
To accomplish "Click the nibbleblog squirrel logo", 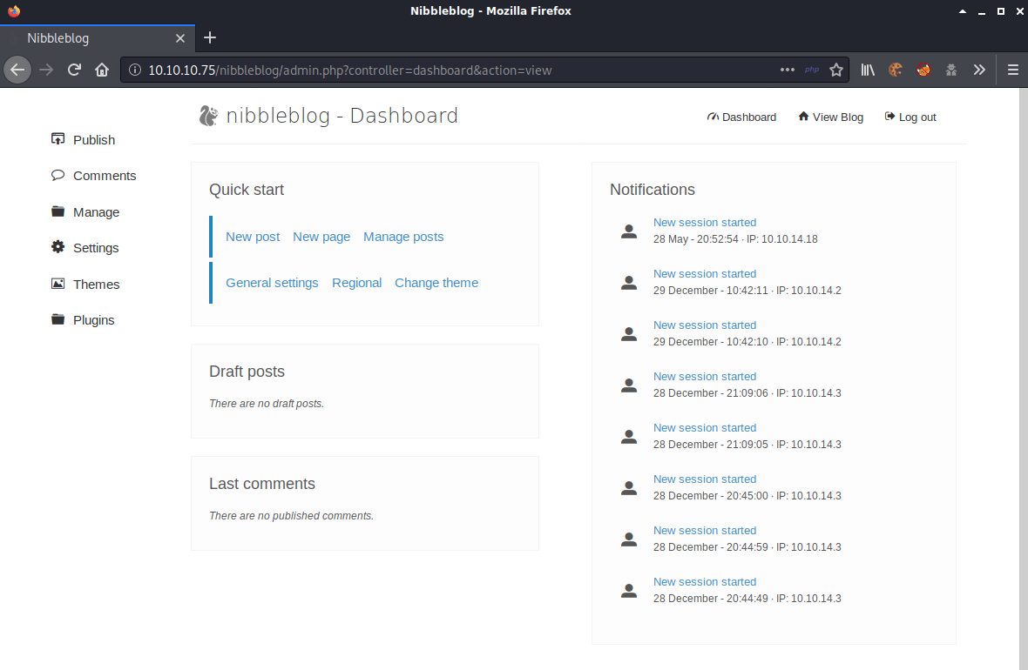I will pyautogui.click(x=208, y=116).
